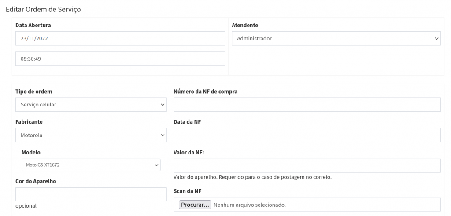Click the Data Abertura label text
The height and width of the screenshot is (216, 451).
pyautogui.click(x=33, y=25)
